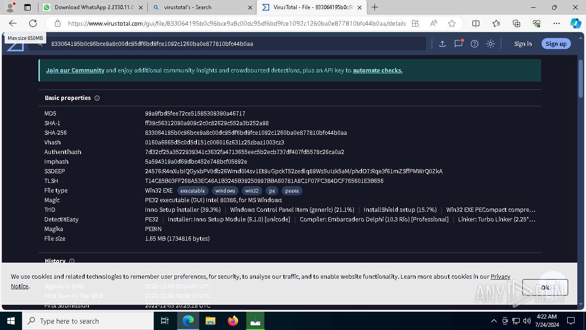Click the read aloud icon in address bar
Viewport: 586px width, 330px height.
[433, 23]
